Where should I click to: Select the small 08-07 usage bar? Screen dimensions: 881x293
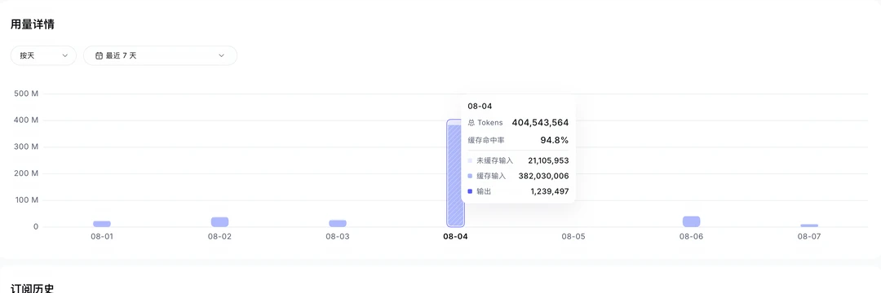[810, 225]
